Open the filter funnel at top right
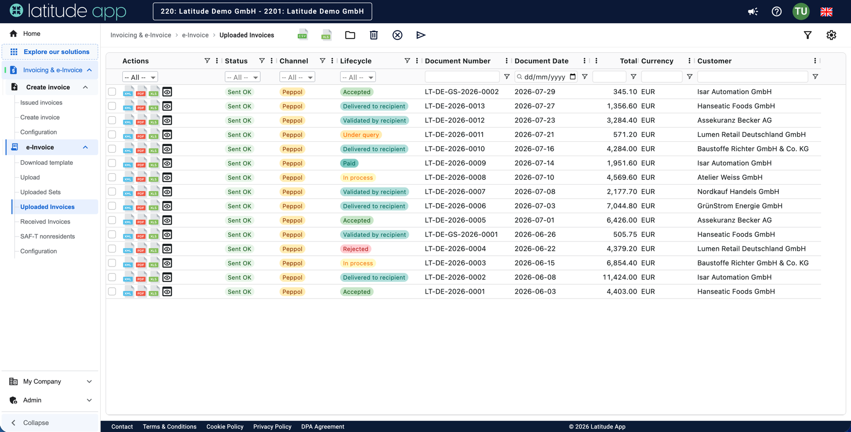Screen dimensions: 851x432 click(x=808, y=35)
